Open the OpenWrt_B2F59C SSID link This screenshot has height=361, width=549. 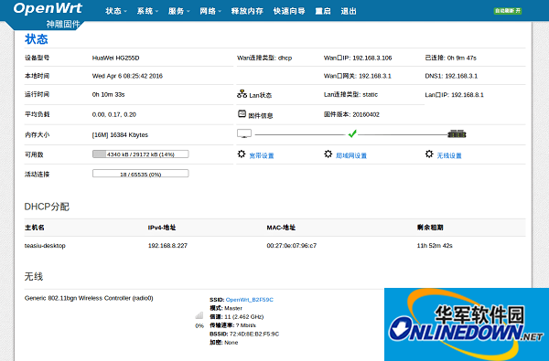pos(250,300)
